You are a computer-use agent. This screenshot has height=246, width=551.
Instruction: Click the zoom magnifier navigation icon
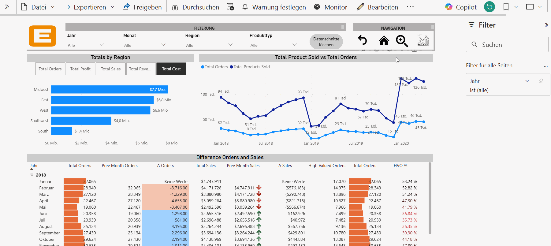402,41
